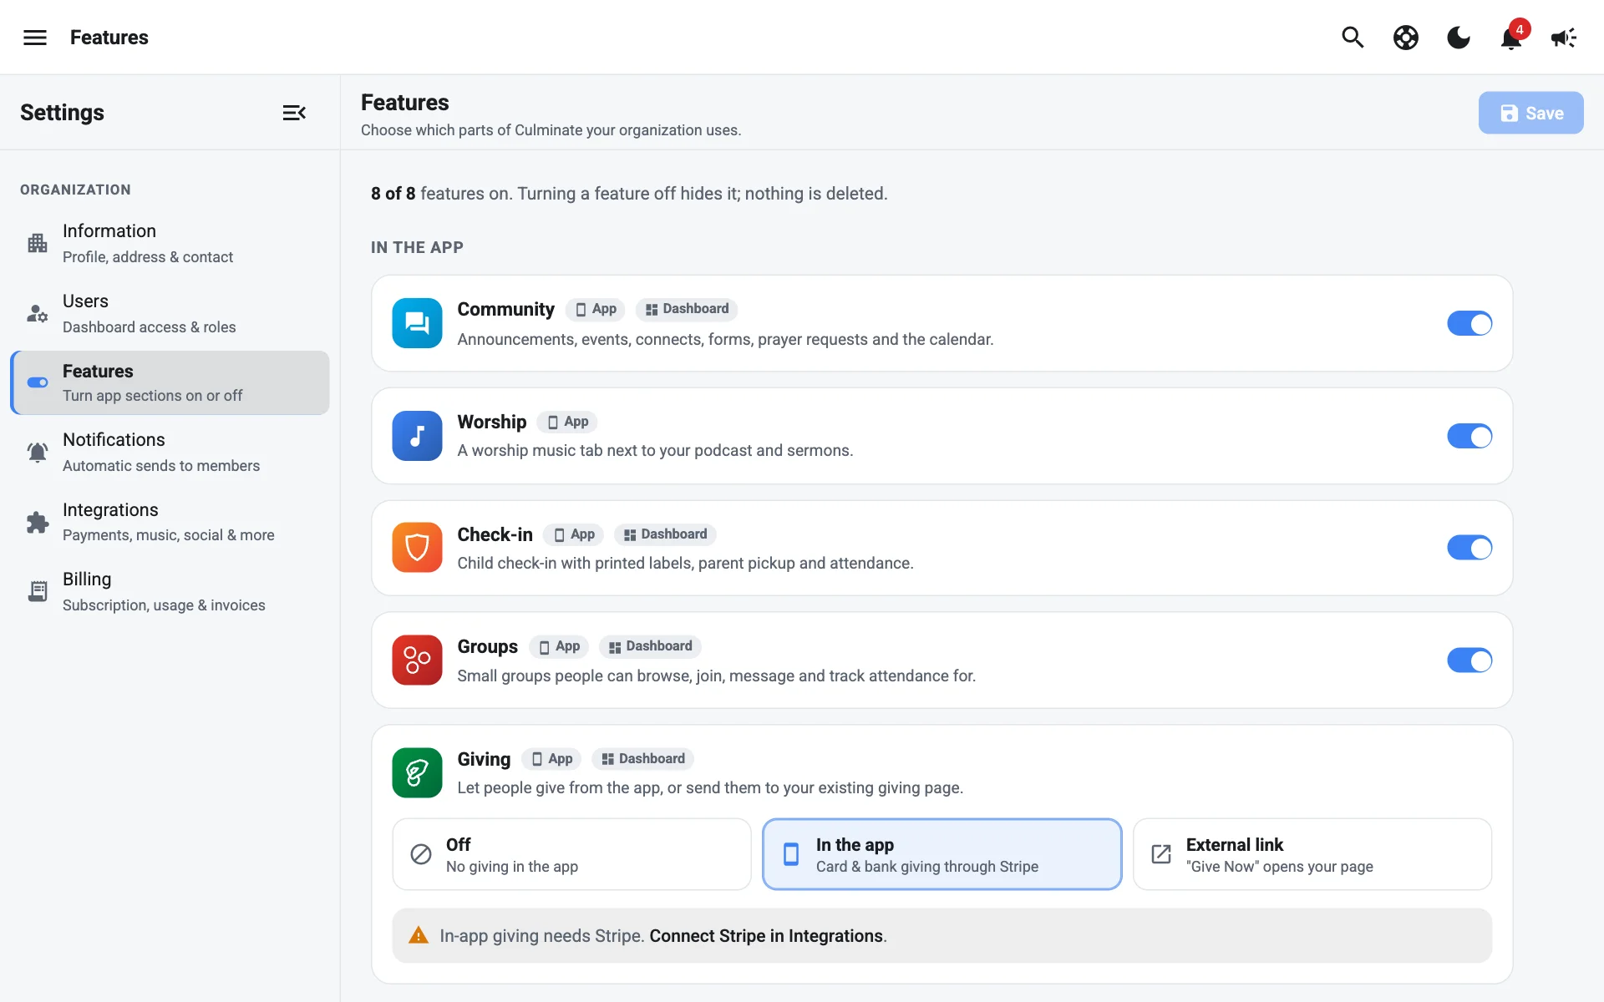Open the help lifebuoy icon
The width and height of the screenshot is (1604, 1002).
1406,38
